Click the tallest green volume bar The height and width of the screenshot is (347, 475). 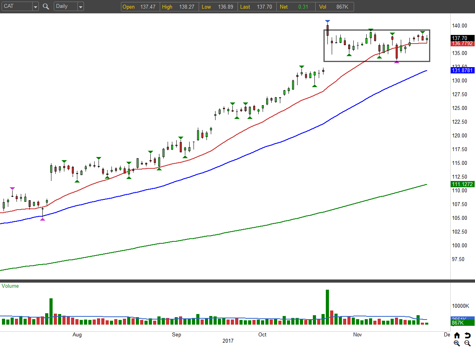pos(327,307)
